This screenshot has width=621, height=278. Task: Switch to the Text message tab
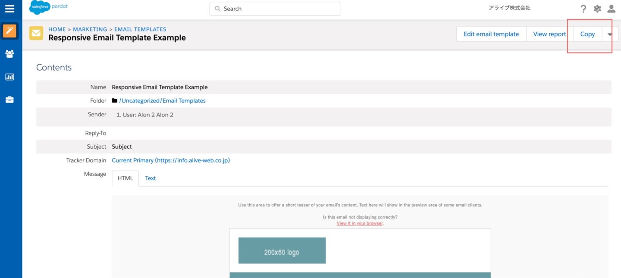(150, 178)
